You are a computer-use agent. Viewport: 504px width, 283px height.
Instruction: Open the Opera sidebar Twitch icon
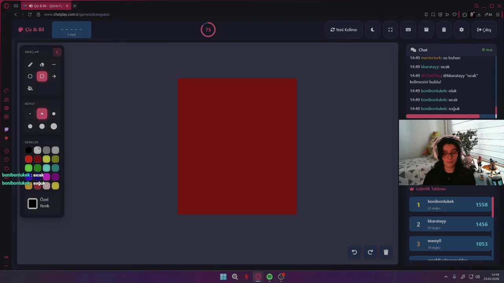pos(6,129)
